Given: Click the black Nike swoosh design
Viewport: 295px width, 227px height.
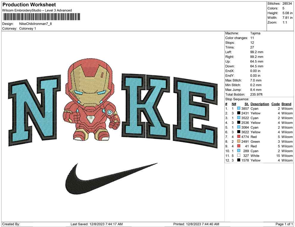Looking at the screenshot, I should click(x=111, y=179).
